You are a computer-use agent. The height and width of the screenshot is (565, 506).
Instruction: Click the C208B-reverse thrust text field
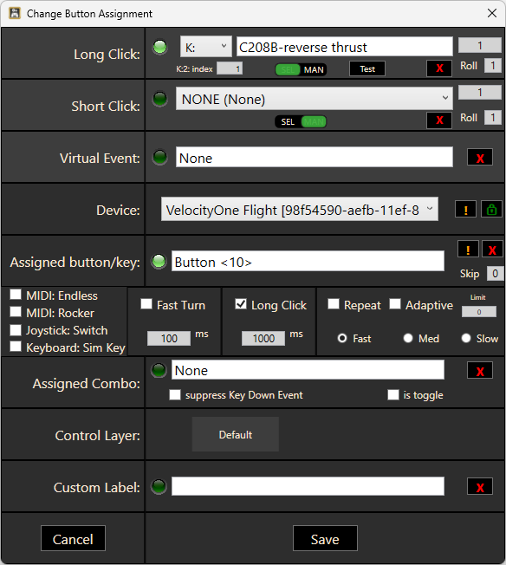345,47
